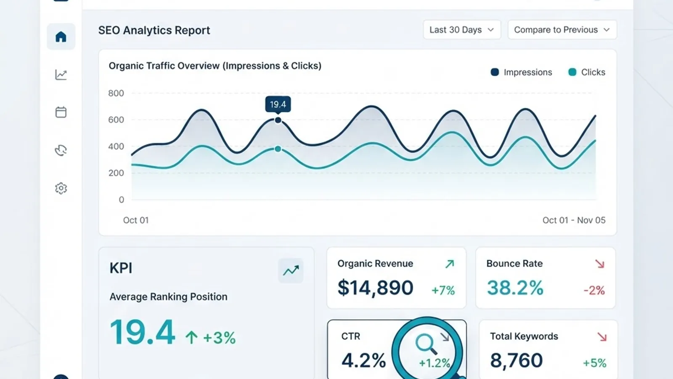The height and width of the screenshot is (379, 673).
Task: Click the Bounce Rate down-arrow icon
Action: [600, 264]
